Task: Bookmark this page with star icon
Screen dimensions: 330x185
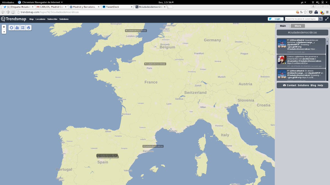Action: pyautogui.click(x=305, y=12)
